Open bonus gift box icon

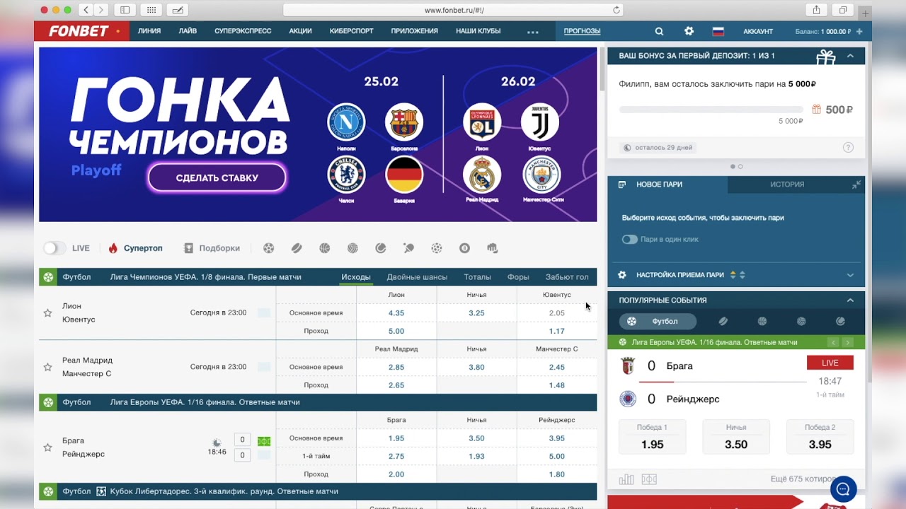[x=825, y=56]
